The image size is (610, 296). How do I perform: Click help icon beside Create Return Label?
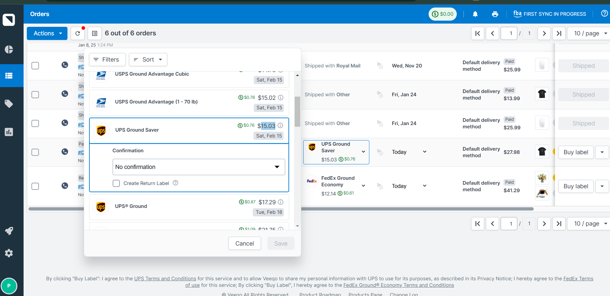[176, 183]
